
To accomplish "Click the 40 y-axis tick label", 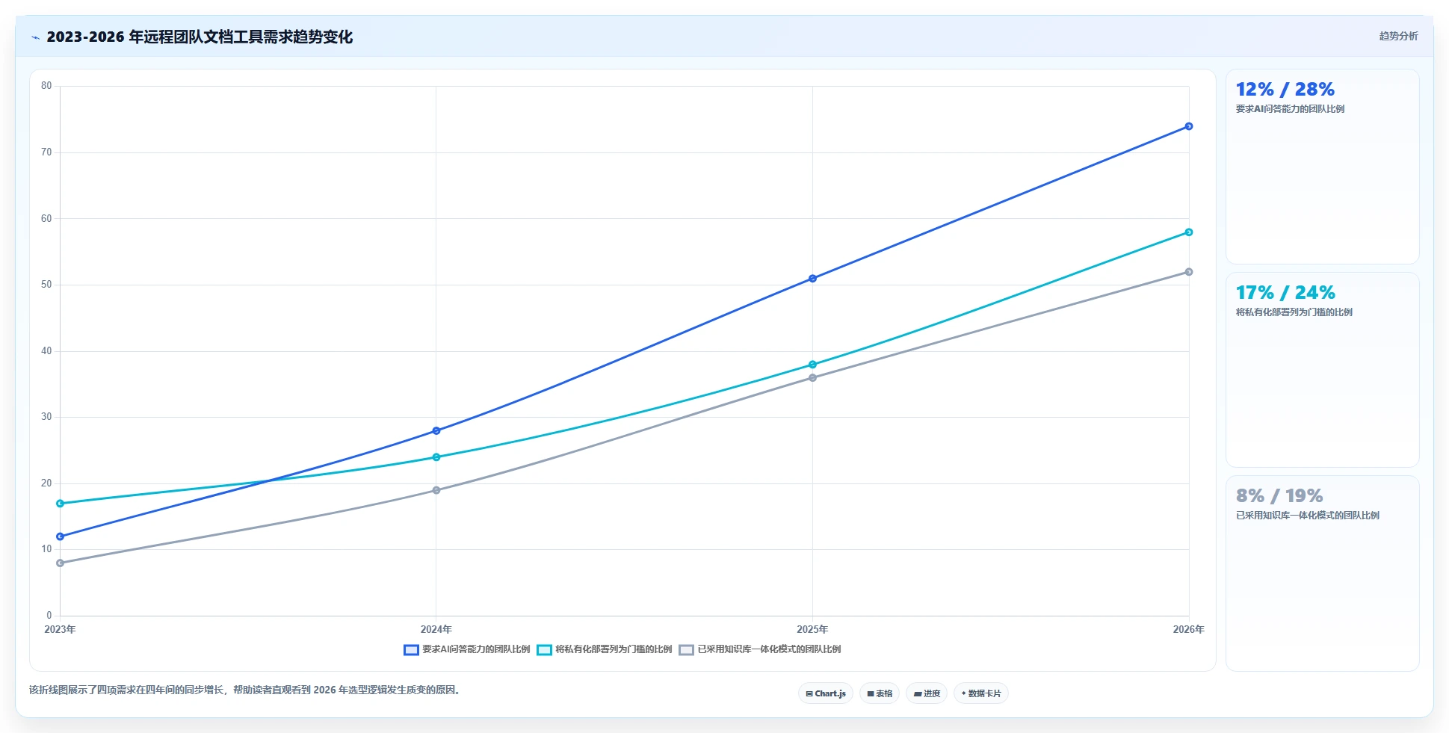I will pos(46,351).
